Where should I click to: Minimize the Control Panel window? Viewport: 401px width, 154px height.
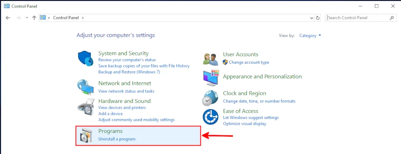pyautogui.click(x=360, y=6)
